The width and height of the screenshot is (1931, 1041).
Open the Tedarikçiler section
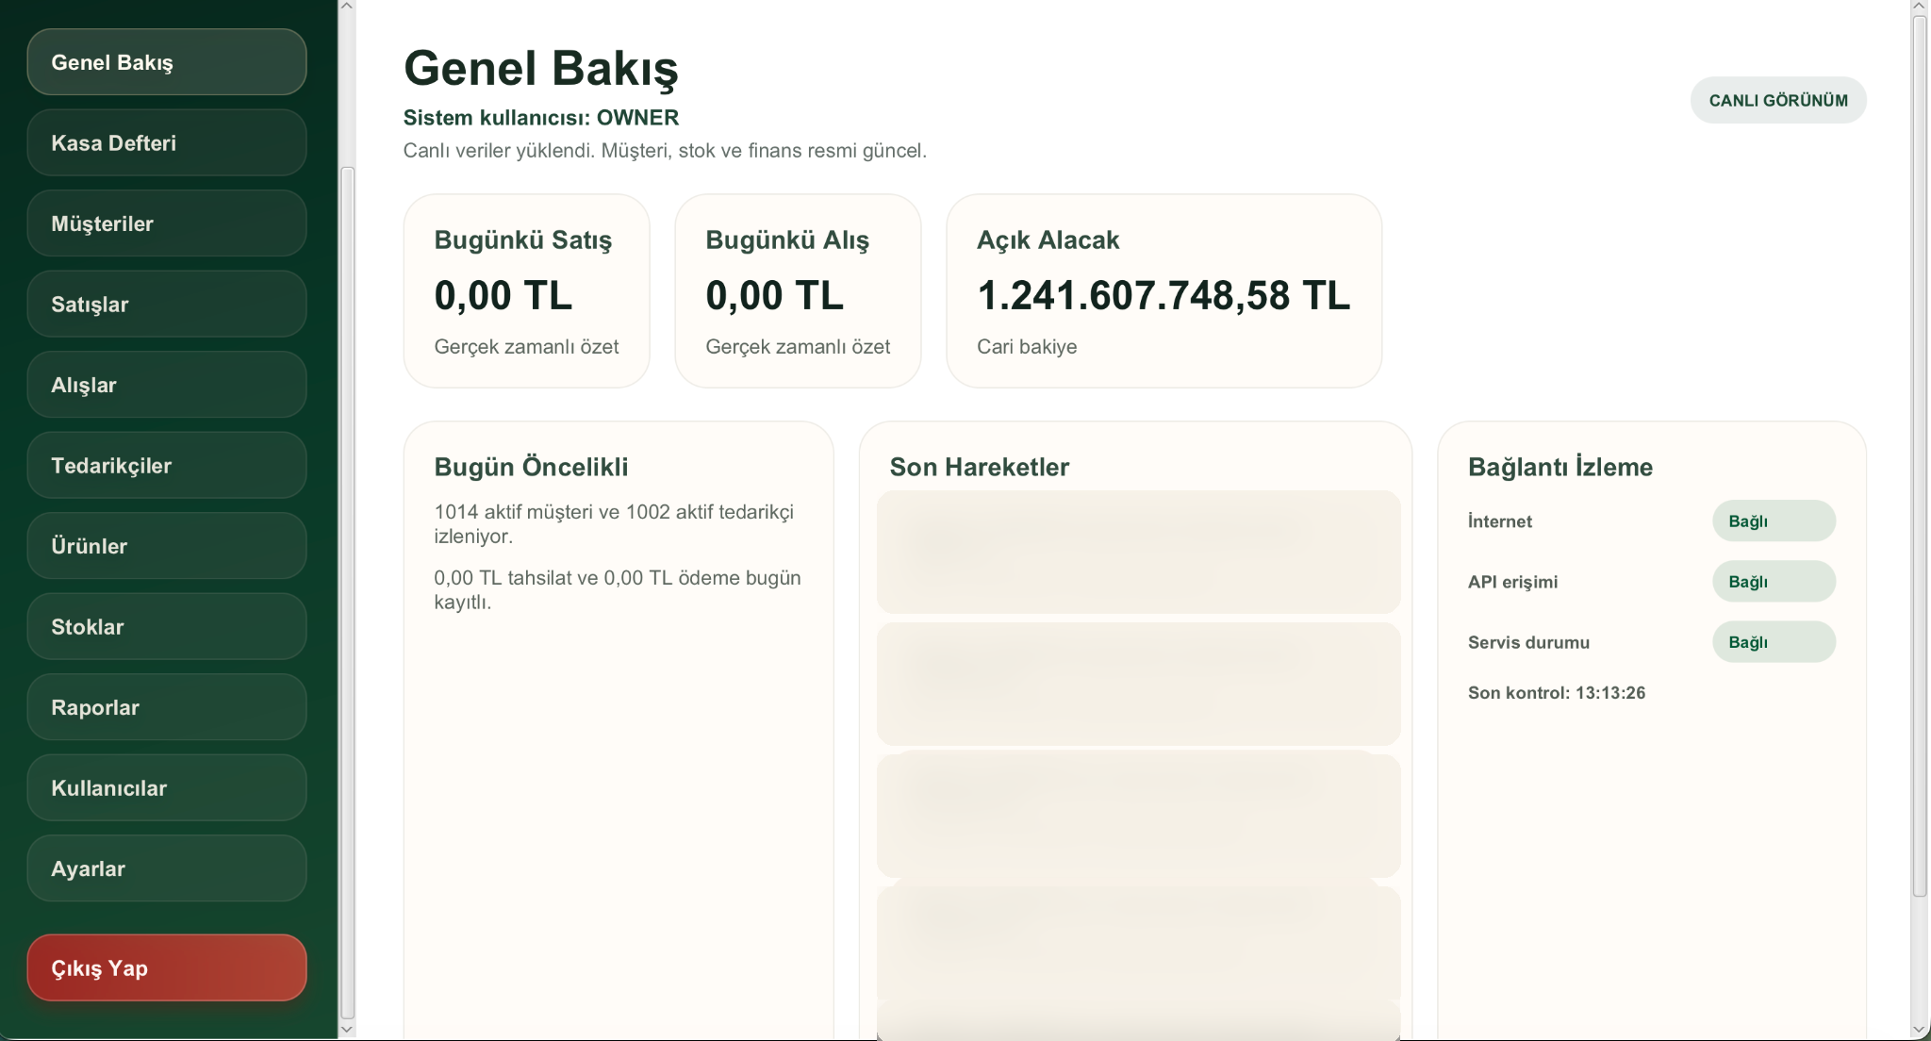pos(167,465)
